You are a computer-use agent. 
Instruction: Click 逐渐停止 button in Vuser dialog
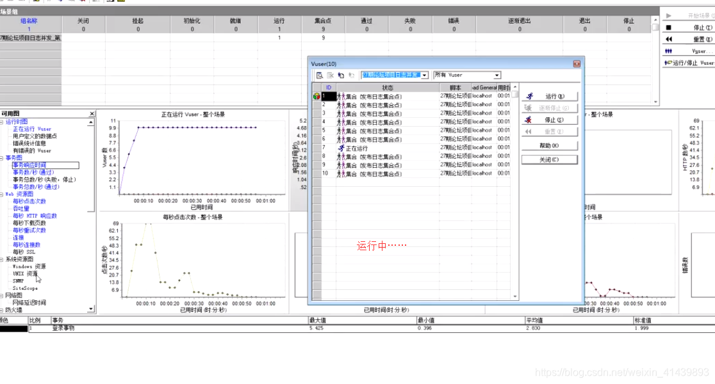tap(550, 108)
